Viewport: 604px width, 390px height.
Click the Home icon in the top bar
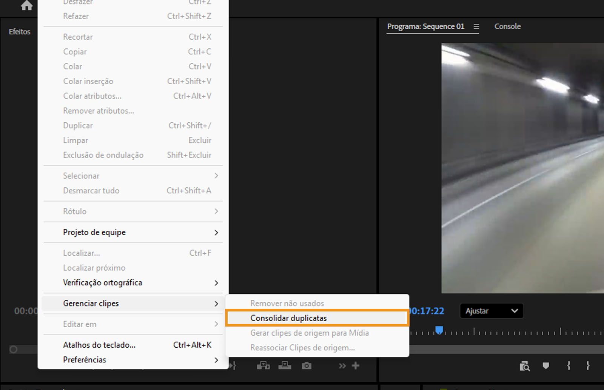coord(26,5)
